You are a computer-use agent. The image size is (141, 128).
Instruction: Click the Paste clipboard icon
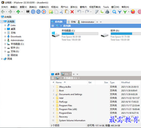coord(67,12)
